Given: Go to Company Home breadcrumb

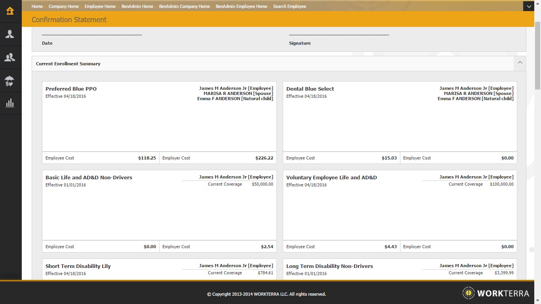Looking at the screenshot, I should coord(64,6).
